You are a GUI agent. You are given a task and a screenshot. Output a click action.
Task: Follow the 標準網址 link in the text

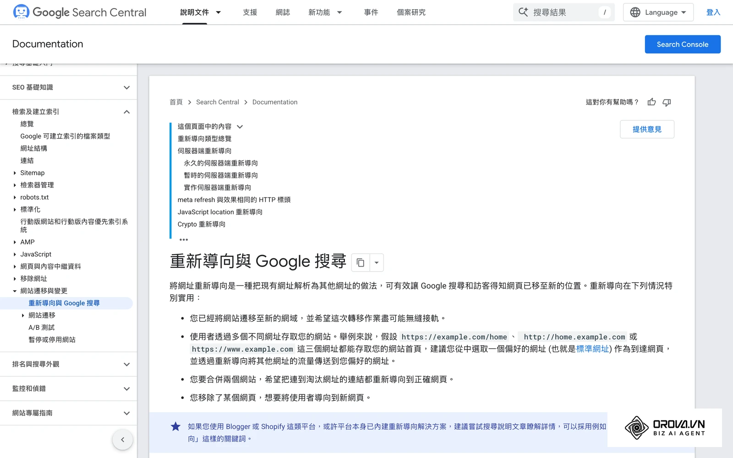point(592,349)
